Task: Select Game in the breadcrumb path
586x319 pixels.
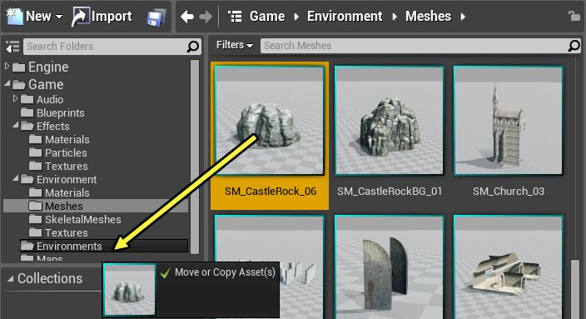Action: [x=267, y=17]
